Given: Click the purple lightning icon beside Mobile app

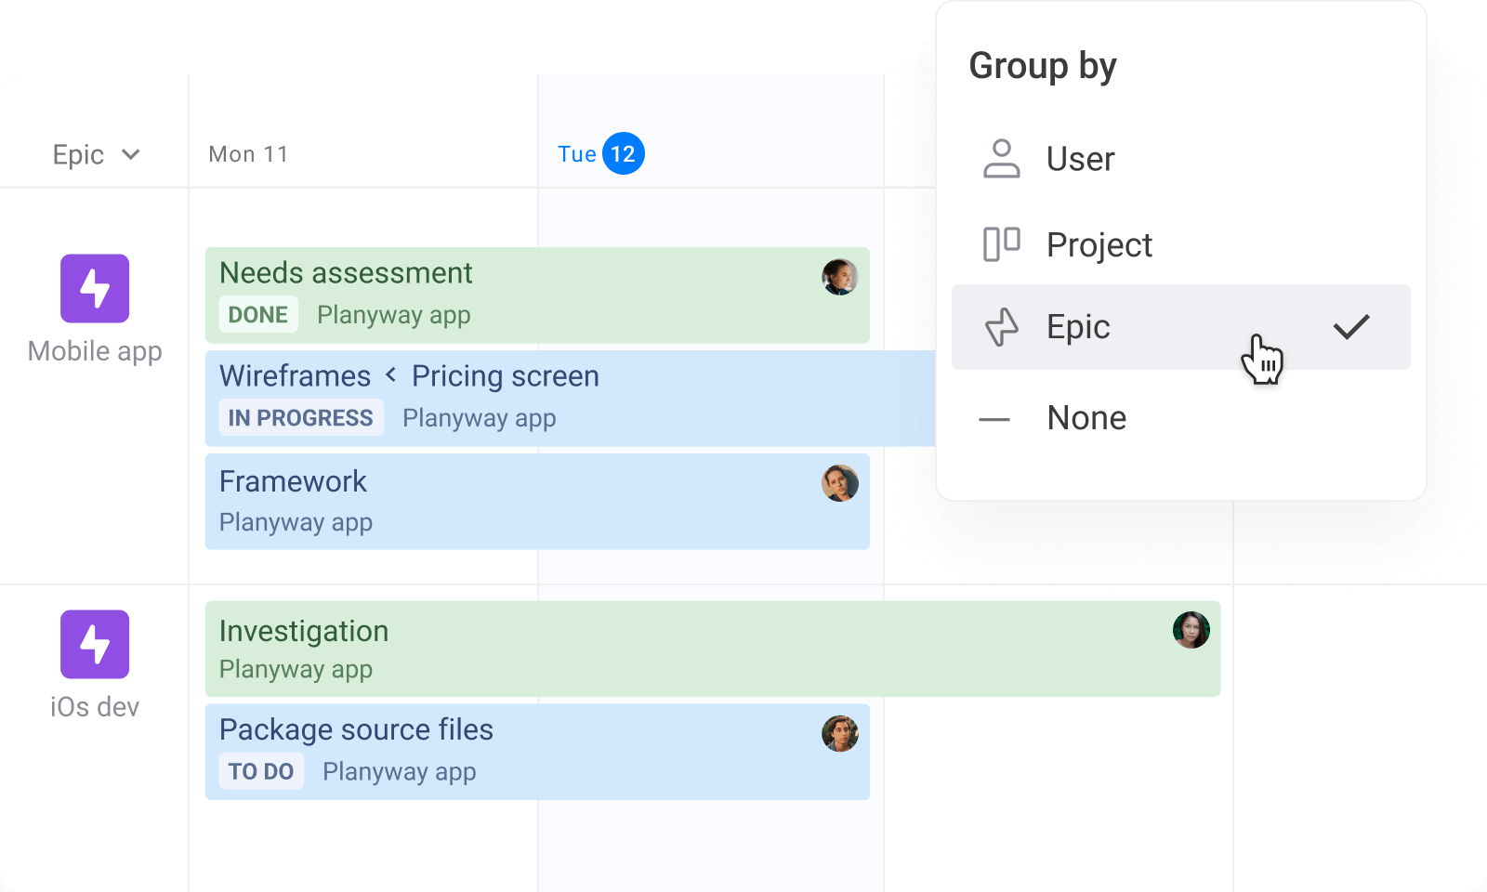Looking at the screenshot, I should [x=94, y=288].
